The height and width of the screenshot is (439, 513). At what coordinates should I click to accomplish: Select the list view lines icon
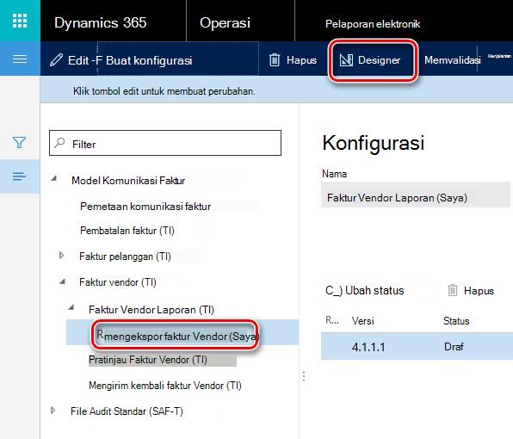19,176
